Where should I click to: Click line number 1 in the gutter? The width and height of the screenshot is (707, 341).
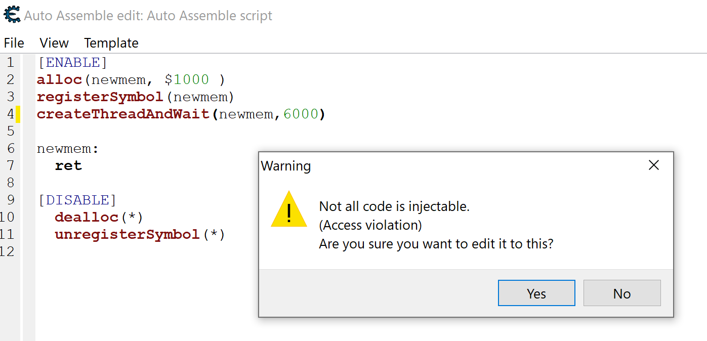10,63
